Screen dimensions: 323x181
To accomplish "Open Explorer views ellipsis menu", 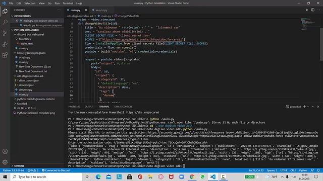I will tap(59, 10).
